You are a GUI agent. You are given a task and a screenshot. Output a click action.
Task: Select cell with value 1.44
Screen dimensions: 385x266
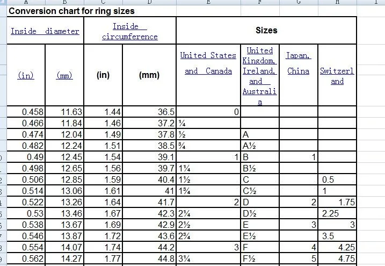[x=103, y=112]
